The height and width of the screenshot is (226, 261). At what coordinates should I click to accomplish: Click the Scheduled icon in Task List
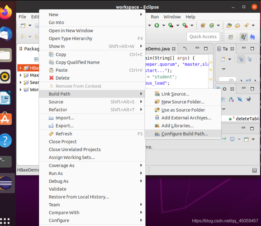click(250, 59)
